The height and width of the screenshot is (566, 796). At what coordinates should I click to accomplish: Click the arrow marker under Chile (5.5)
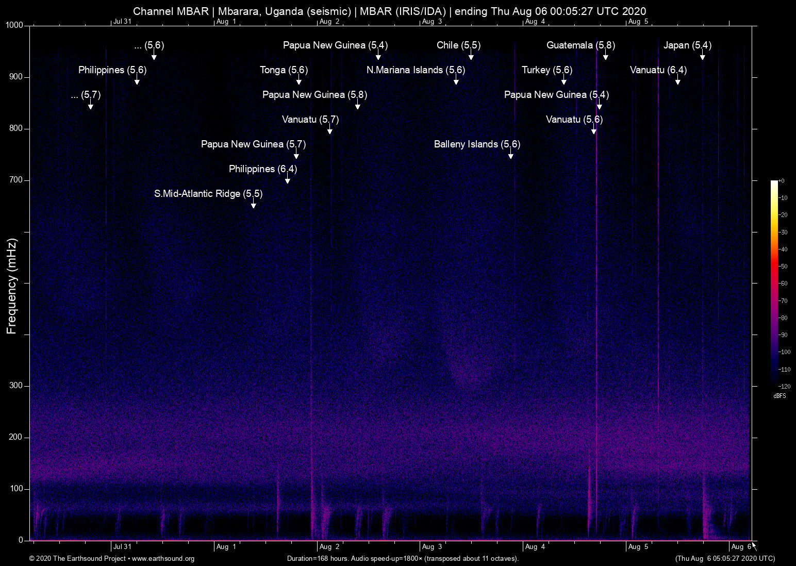[x=471, y=55]
